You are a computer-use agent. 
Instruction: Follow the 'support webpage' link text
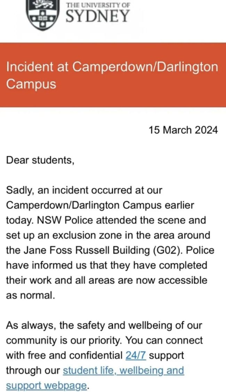pos(47,385)
